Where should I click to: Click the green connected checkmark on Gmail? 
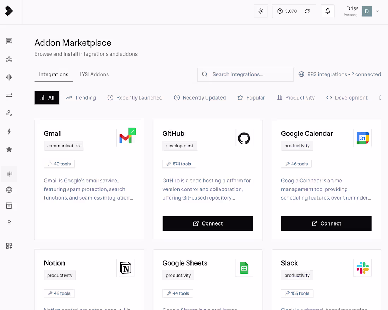(x=132, y=131)
